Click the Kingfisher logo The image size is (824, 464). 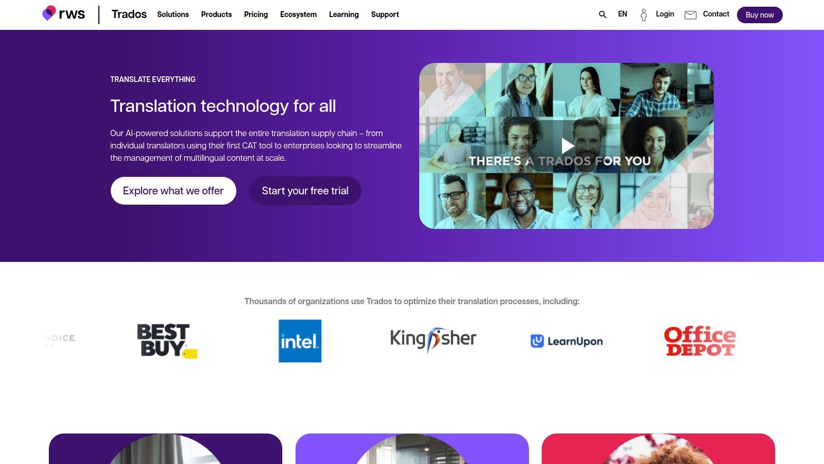433,339
